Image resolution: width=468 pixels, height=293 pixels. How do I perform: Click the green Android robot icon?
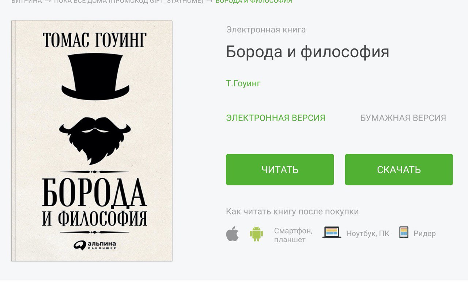(x=256, y=234)
